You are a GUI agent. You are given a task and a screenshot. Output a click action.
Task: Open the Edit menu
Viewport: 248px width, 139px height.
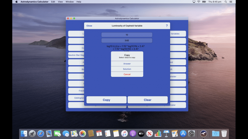53,2
